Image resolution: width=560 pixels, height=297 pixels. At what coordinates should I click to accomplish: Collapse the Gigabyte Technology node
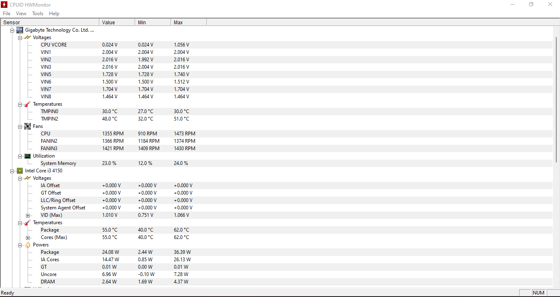pos(12,30)
